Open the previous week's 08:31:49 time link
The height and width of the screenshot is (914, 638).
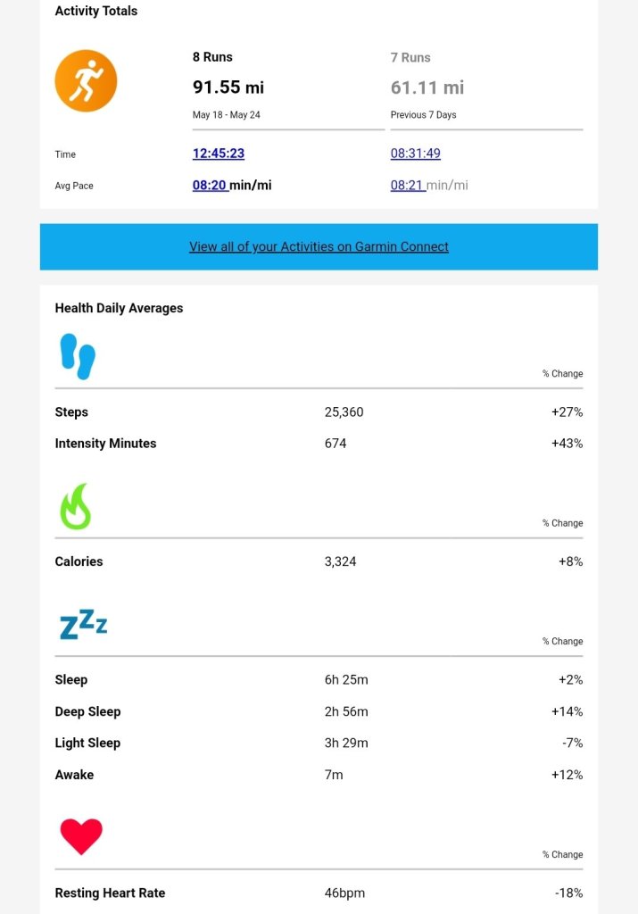(415, 154)
